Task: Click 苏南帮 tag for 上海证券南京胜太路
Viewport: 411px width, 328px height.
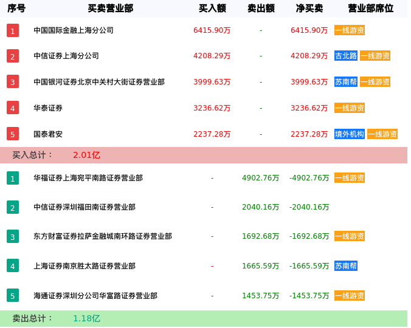Action: tap(346, 265)
